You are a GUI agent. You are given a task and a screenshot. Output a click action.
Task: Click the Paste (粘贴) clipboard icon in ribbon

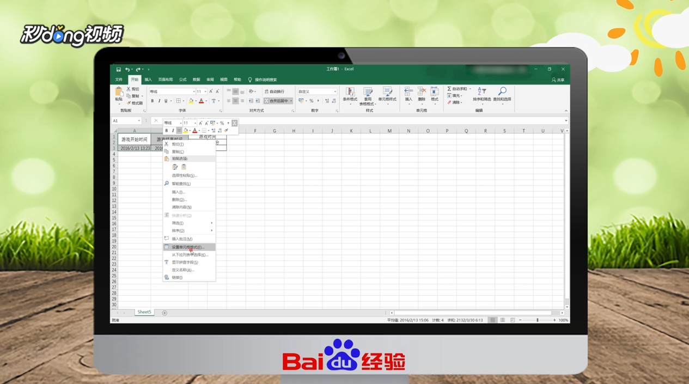click(119, 92)
